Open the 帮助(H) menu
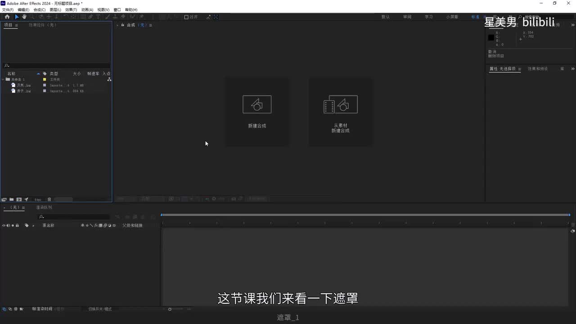 [131, 9]
